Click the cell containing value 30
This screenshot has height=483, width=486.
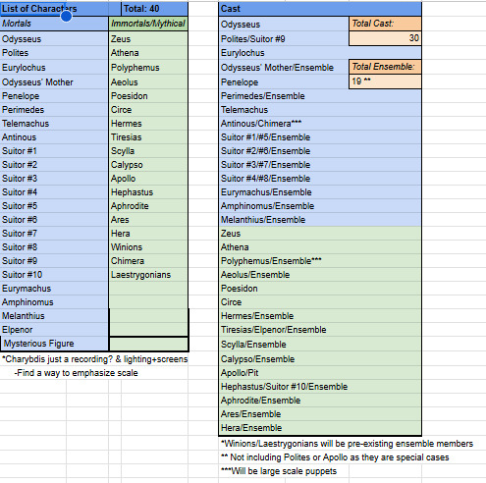385,38
